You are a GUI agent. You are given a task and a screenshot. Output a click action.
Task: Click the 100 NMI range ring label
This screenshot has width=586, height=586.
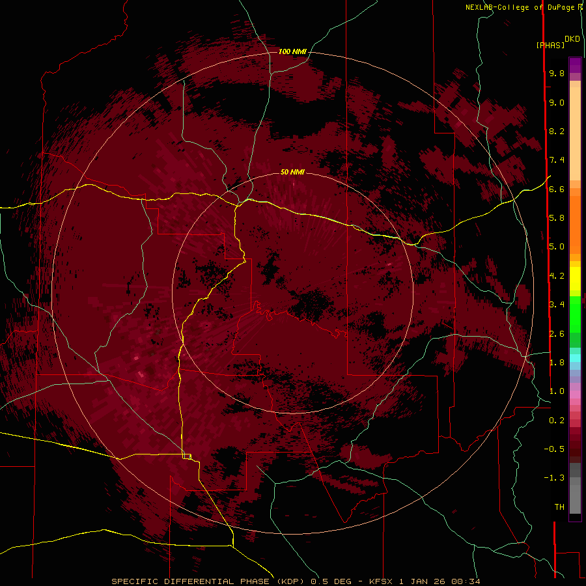click(x=292, y=51)
